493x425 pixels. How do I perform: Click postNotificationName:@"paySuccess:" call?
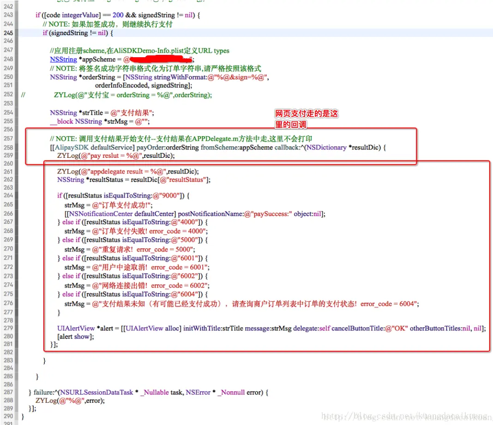235,214
